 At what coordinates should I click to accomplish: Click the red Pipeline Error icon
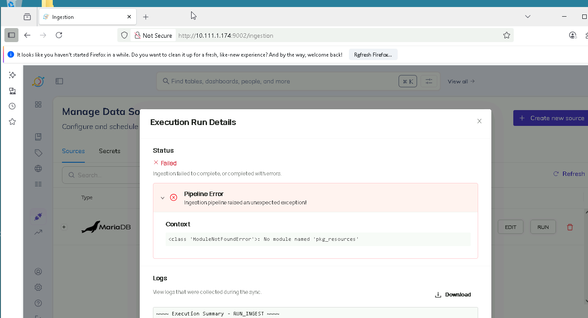(x=174, y=198)
